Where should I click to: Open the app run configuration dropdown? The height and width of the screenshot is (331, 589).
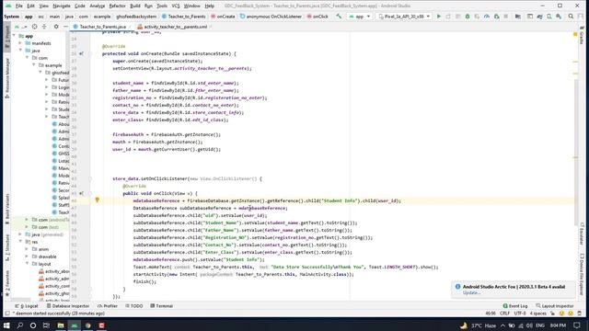pos(360,17)
